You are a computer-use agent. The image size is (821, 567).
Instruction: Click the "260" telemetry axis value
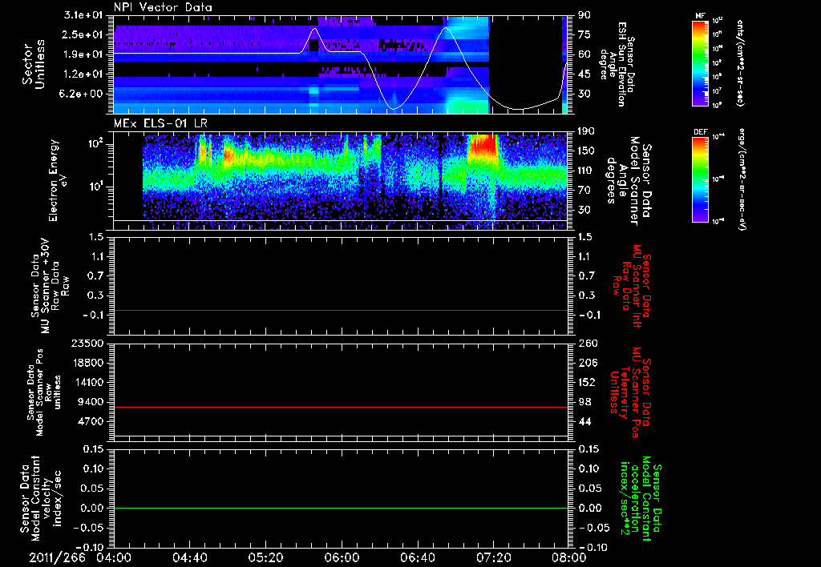(588, 344)
